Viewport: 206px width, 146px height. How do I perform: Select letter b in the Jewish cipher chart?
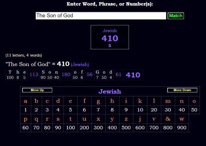coord(36,101)
